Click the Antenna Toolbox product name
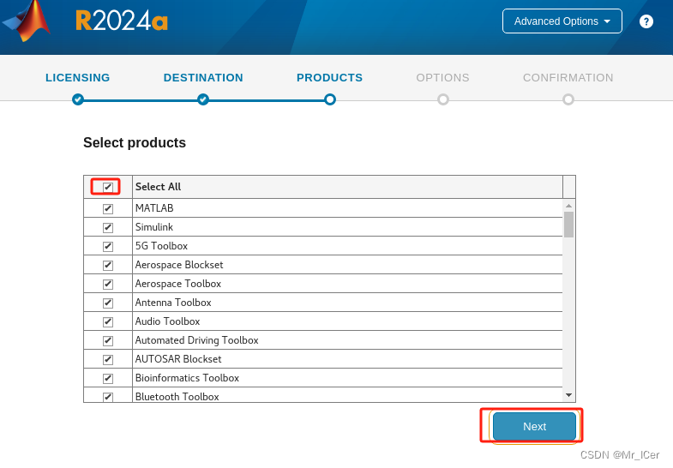Viewport: 673px width, 468px height. [173, 303]
